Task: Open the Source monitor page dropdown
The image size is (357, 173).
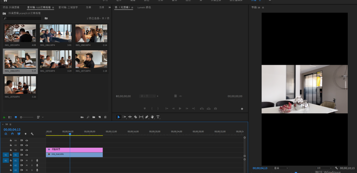Action: (148, 96)
